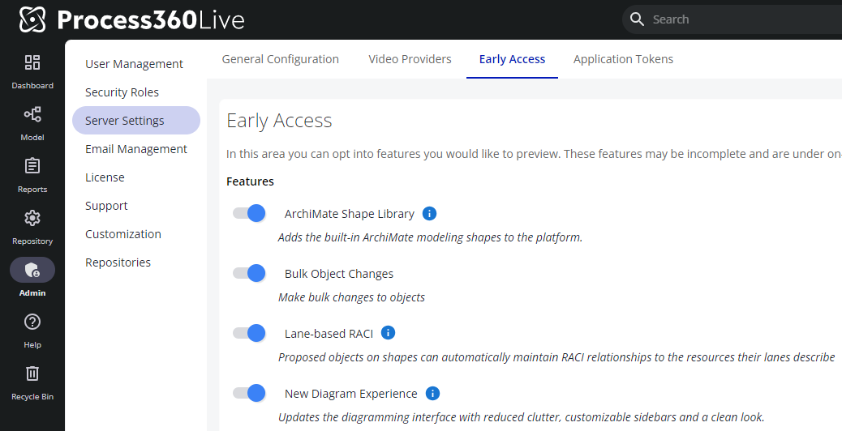Go to Email Management page
This screenshot has height=431, width=842.
(136, 149)
